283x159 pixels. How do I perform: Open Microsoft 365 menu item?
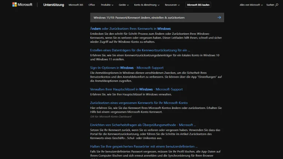76,5
